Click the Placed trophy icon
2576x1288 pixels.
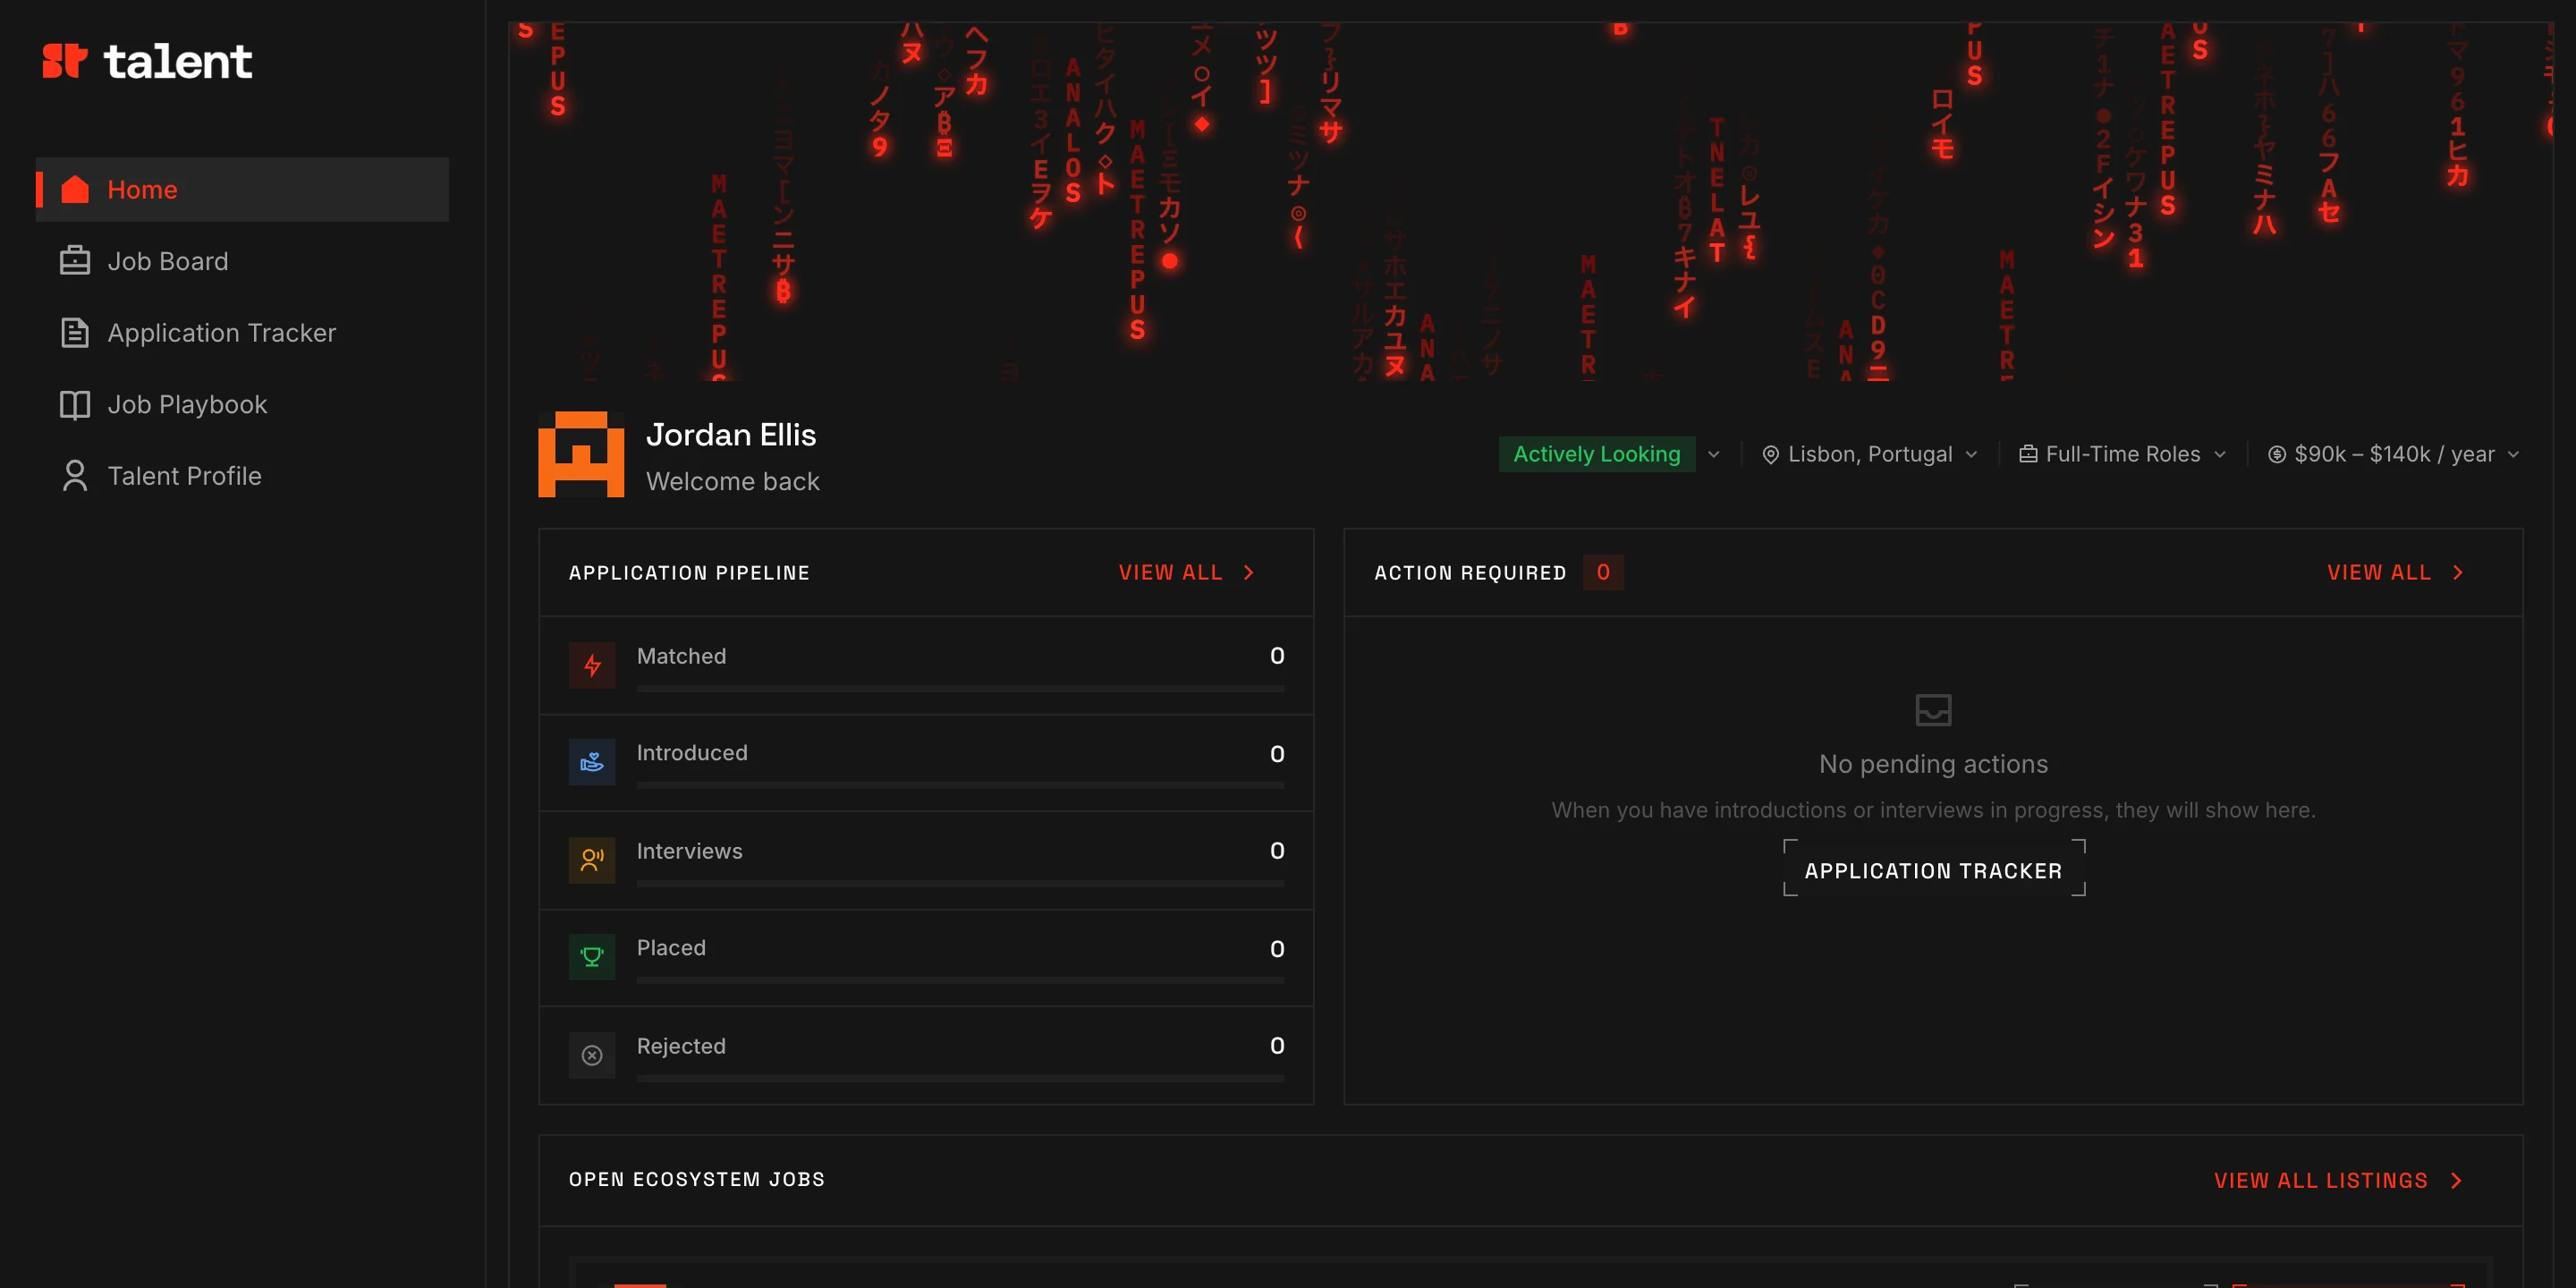592,957
